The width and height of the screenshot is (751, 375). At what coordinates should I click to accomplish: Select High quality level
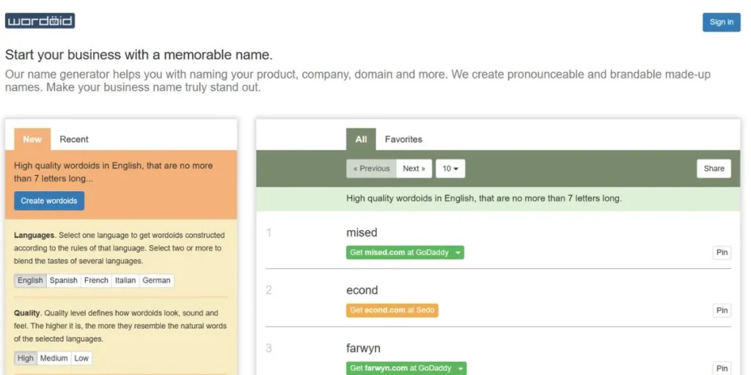(x=26, y=358)
